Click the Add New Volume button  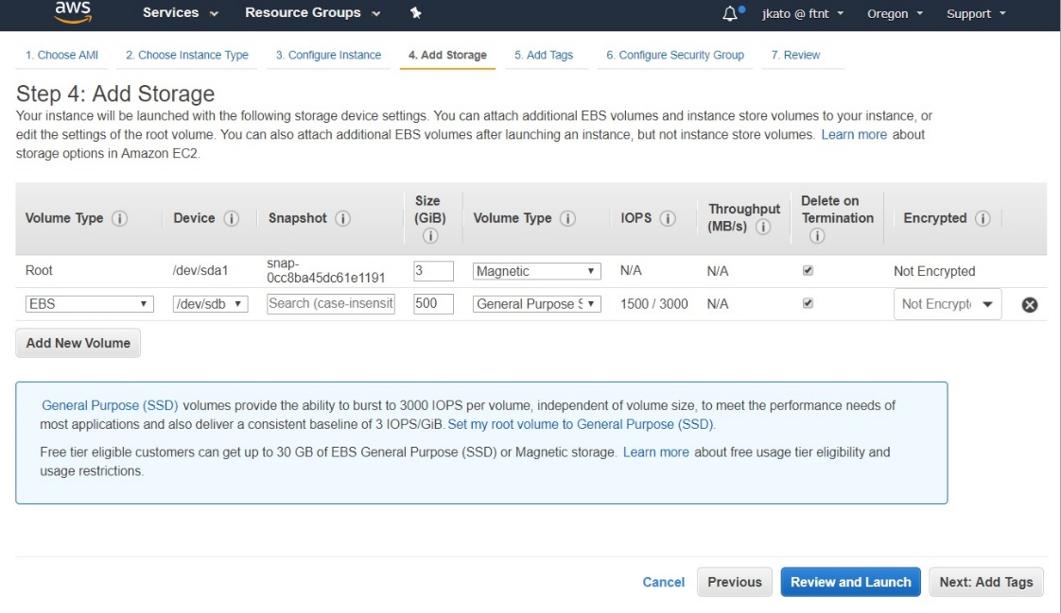77,343
